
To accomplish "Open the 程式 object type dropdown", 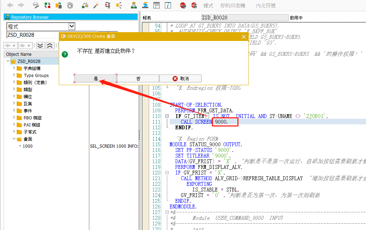I will 72,26.
